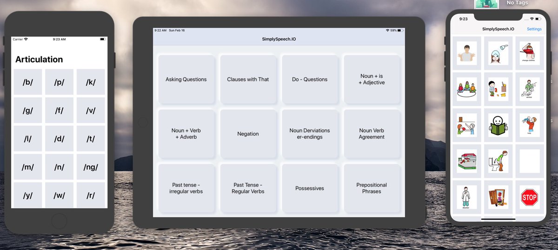Open the /y/ sound tile
The width and height of the screenshot is (558, 250).
click(x=28, y=195)
